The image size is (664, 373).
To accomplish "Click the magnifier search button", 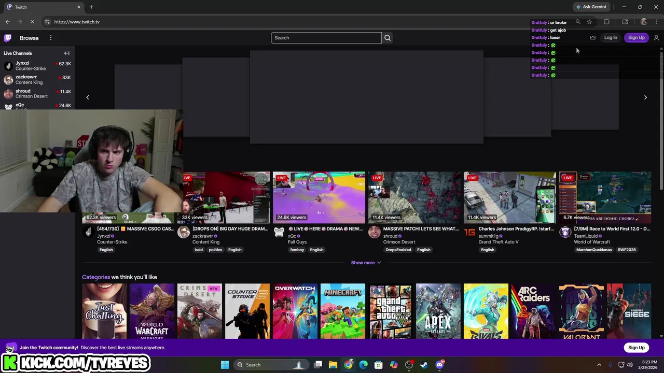I will (388, 38).
